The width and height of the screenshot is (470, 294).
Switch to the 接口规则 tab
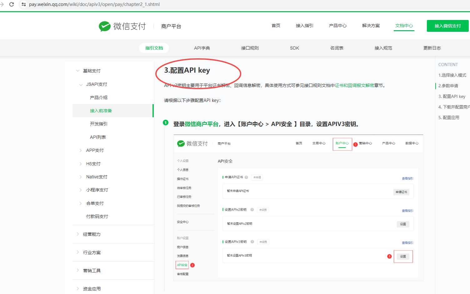click(x=250, y=48)
